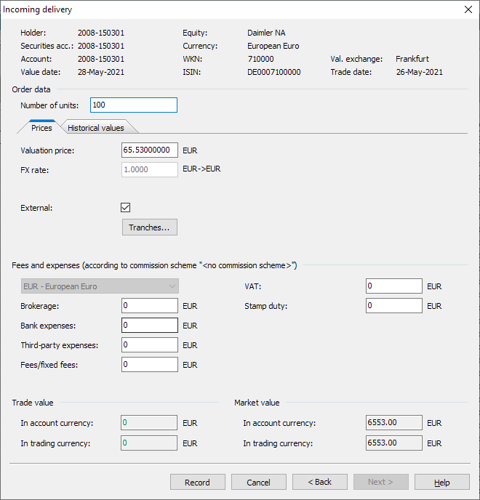Select the Stamp duty field
This screenshot has height=500, width=480.
(393, 306)
